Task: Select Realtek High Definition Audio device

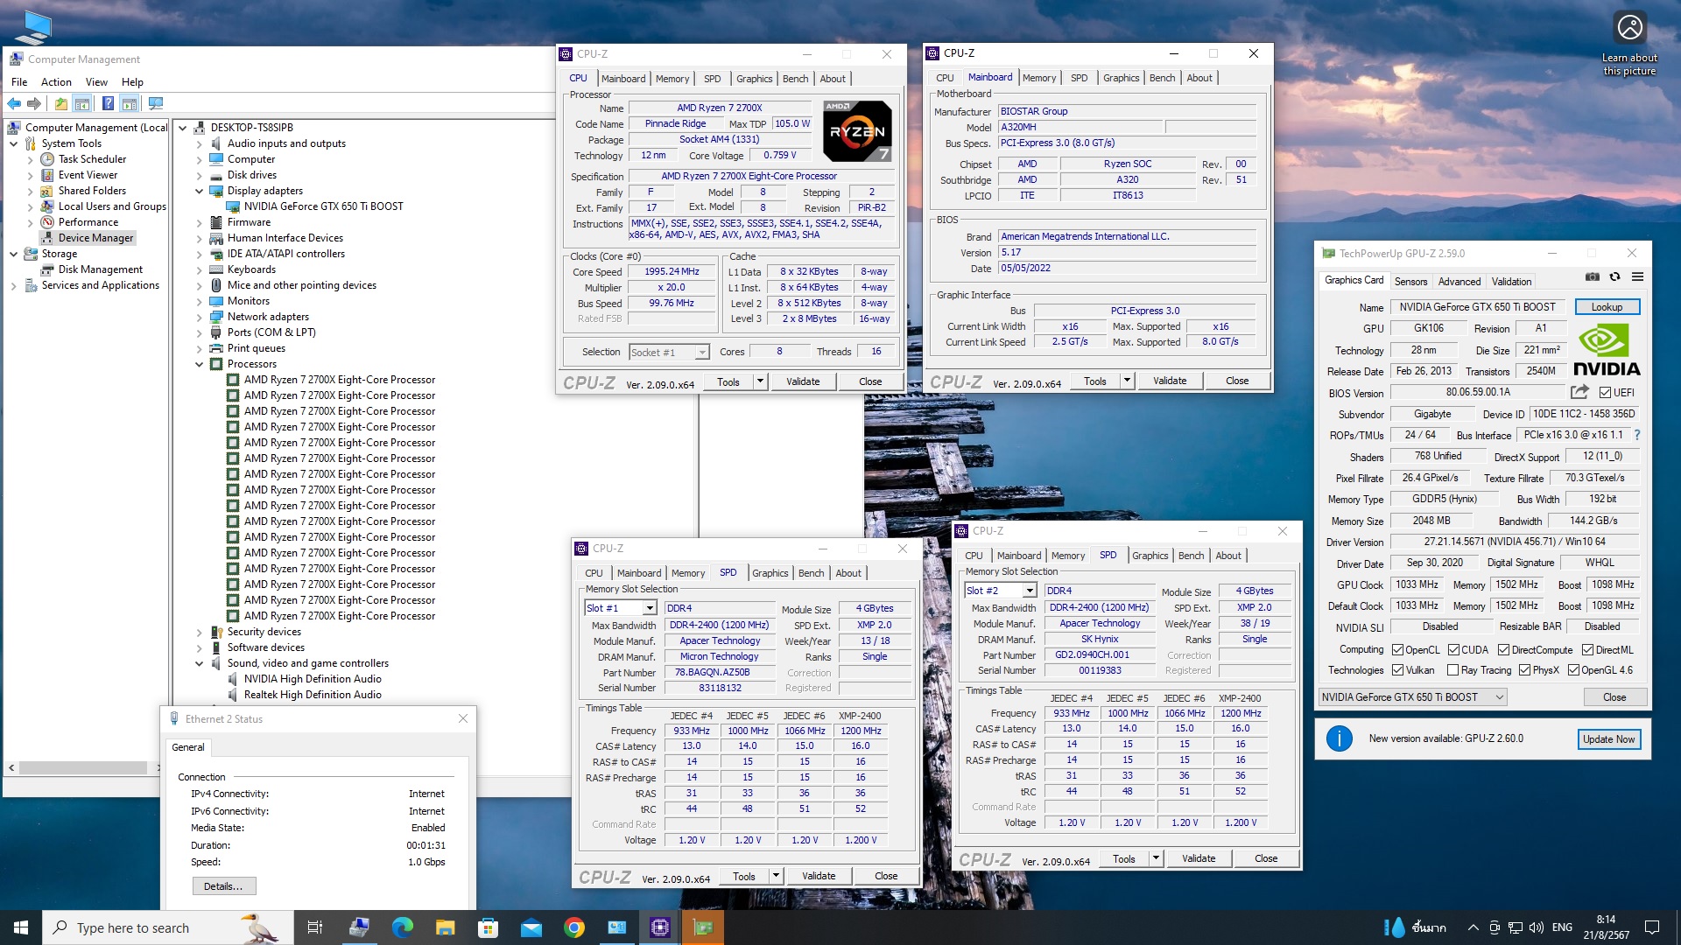Action: pyautogui.click(x=313, y=695)
